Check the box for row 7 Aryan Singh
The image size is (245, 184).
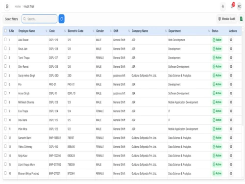[5, 93]
